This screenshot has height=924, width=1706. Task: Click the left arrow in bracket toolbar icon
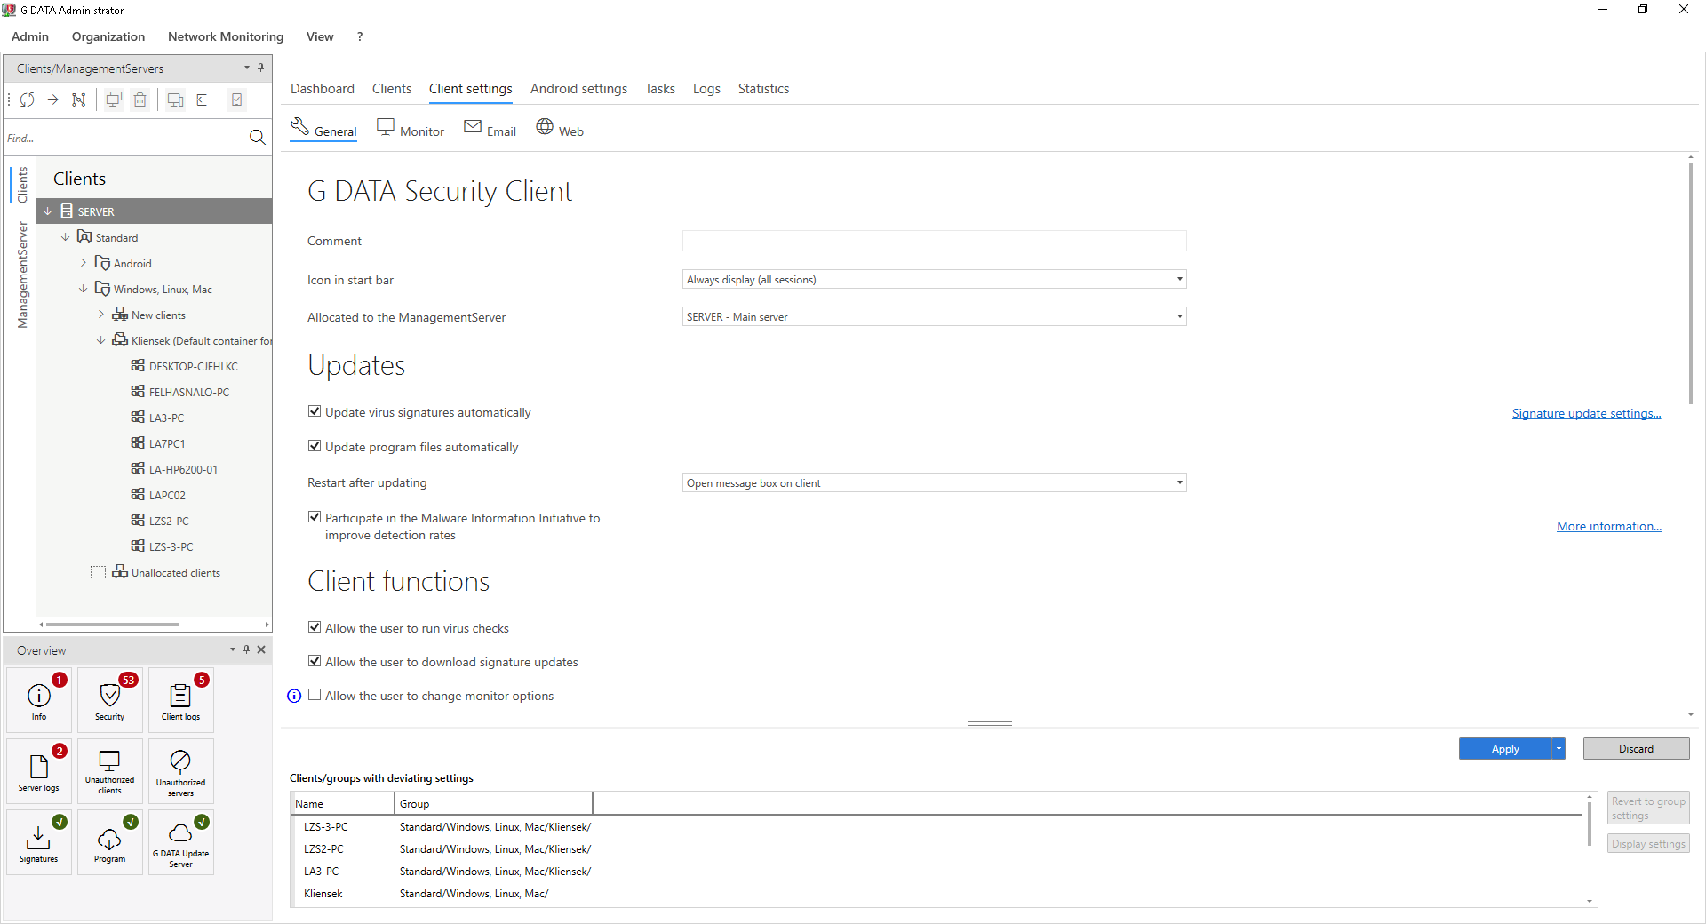click(x=202, y=100)
